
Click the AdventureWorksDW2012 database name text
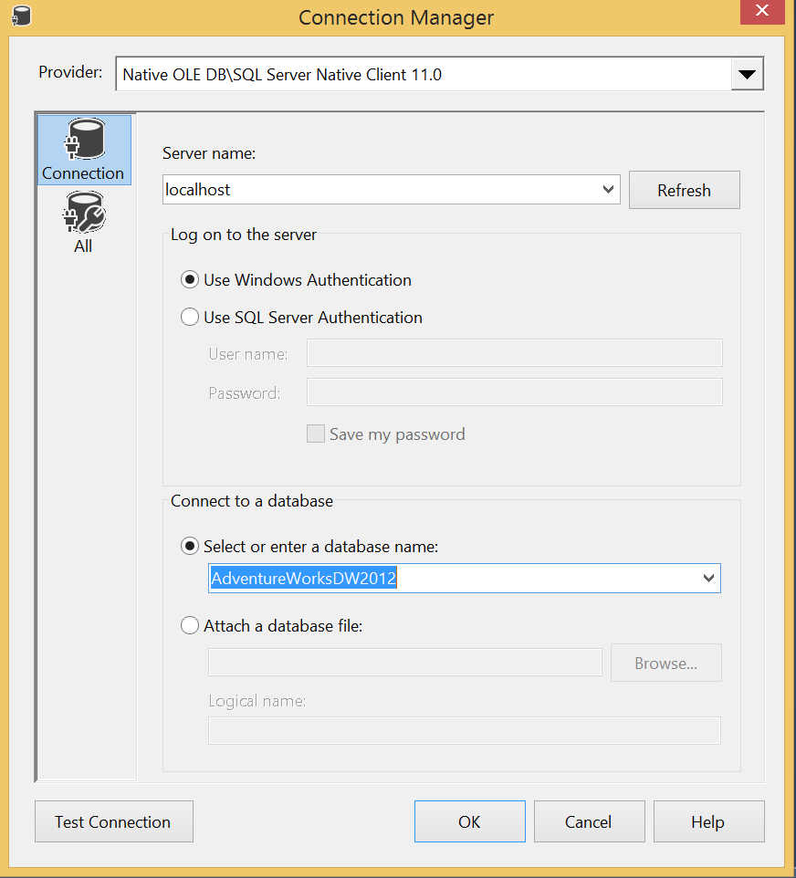(x=304, y=578)
